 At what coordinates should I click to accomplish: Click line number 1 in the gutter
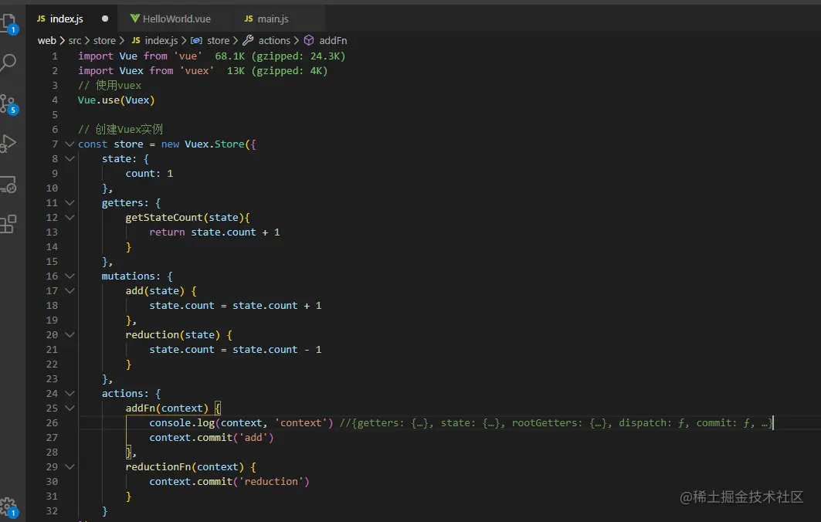(x=55, y=56)
